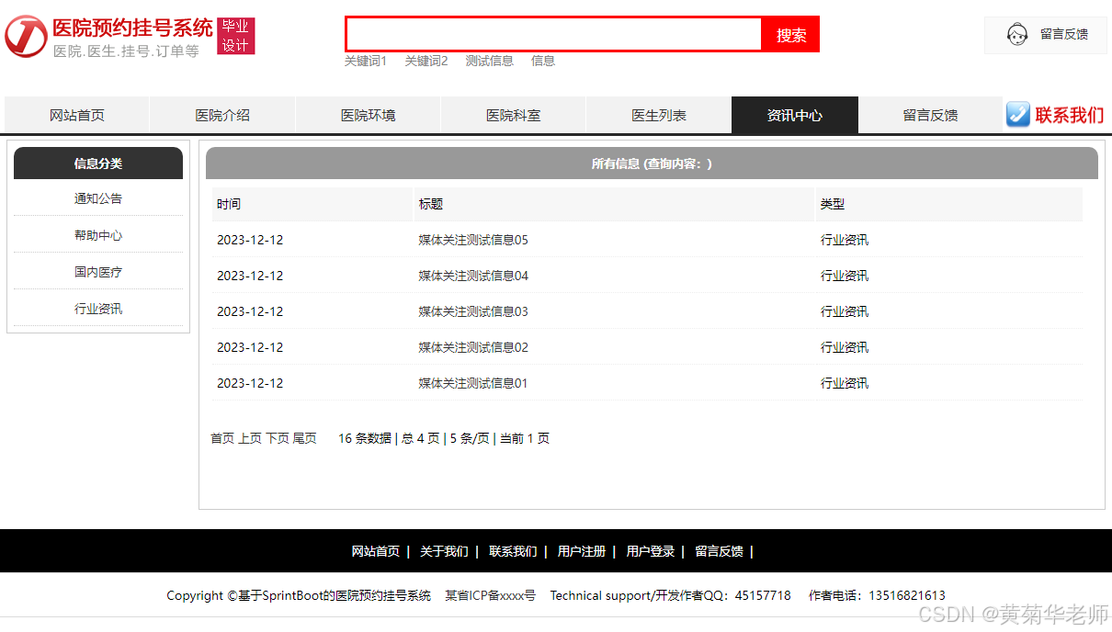
Task: Open the 医院科室 navigation tab
Action: 514,115
